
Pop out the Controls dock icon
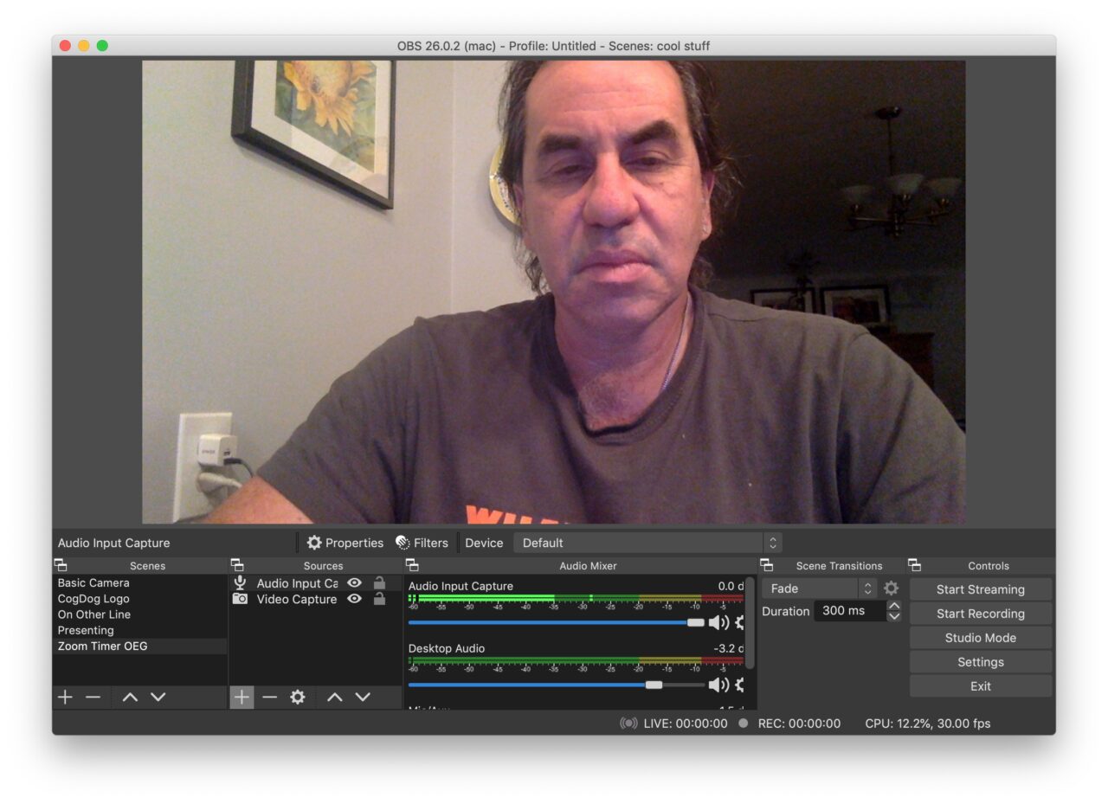click(x=914, y=565)
